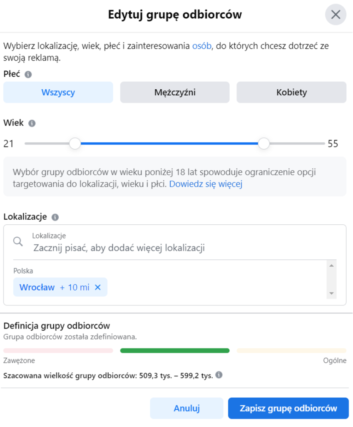Click the locations list scroll-up arrow
The width and height of the screenshot is (353, 427).
click(x=331, y=266)
